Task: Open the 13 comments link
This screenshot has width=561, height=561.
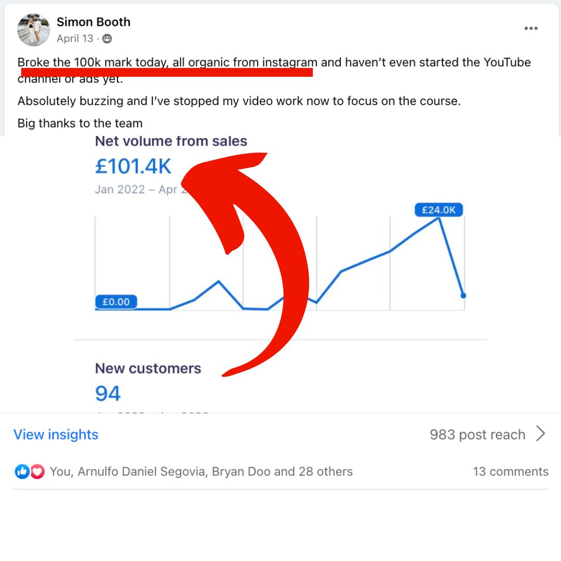Action: [511, 472]
